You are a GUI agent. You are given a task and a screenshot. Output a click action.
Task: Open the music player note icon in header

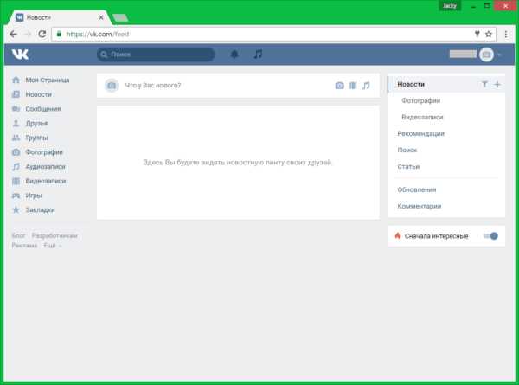tap(258, 54)
